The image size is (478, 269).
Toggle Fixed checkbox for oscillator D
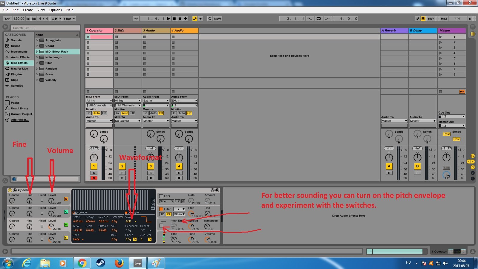click(42, 200)
